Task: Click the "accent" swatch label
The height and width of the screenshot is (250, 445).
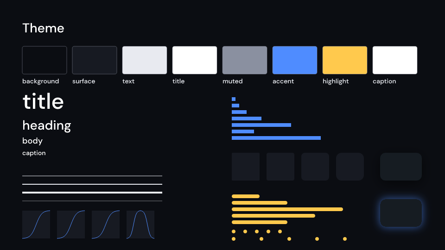Action: (283, 81)
